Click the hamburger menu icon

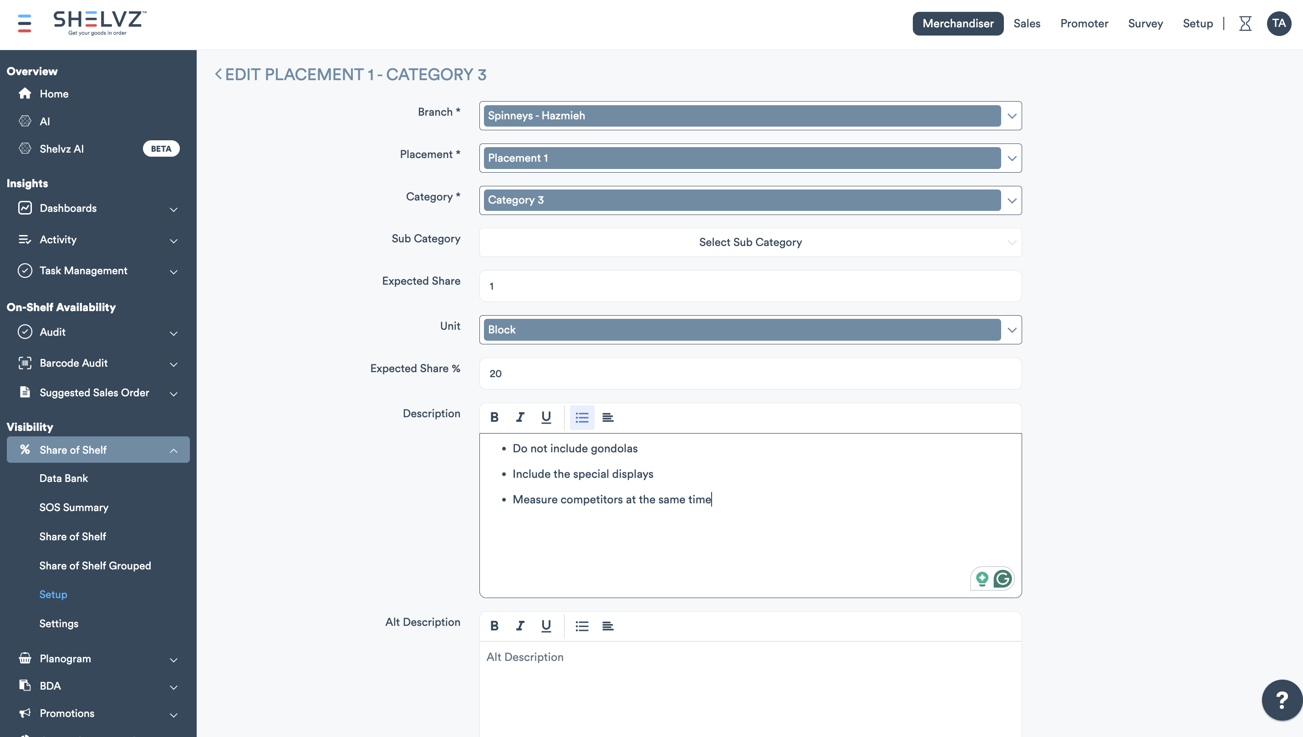tap(24, 23)
